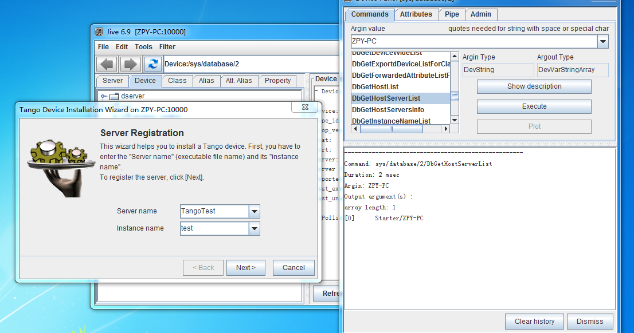Open the Argin value dropdown arrow
Screen dimensions: 634x333
click(x=603, y=41)
